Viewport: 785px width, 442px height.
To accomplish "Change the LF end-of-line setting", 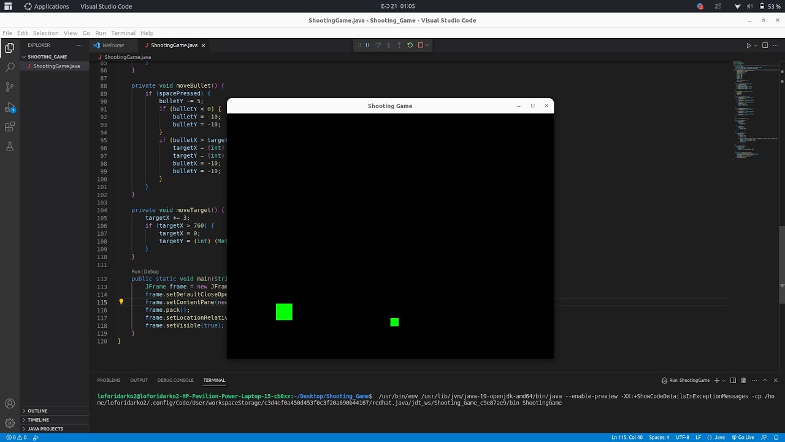I will pos(699,438).
